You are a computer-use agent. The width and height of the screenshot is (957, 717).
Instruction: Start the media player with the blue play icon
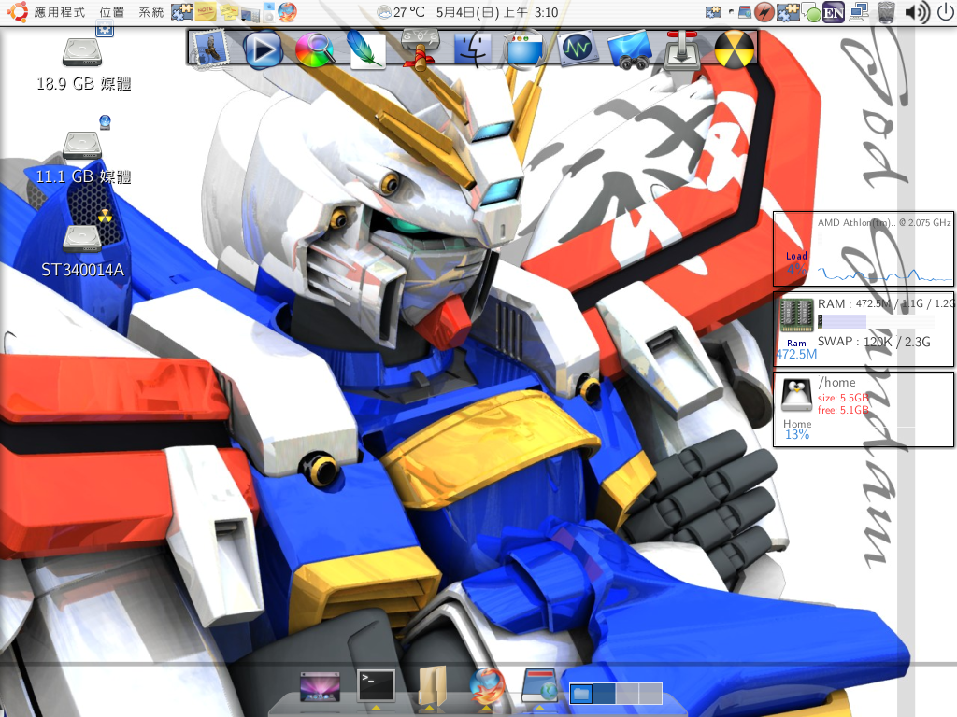pyautogui.click(x=263, y=49)
